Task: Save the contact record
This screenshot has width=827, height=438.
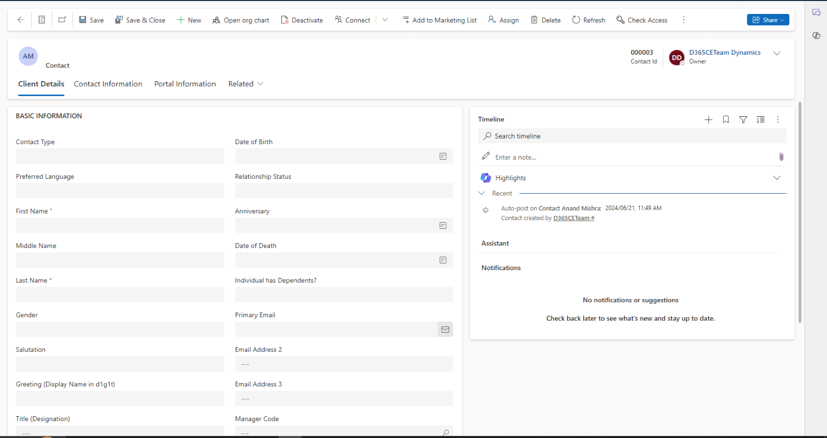Action: tap(91, 20)
